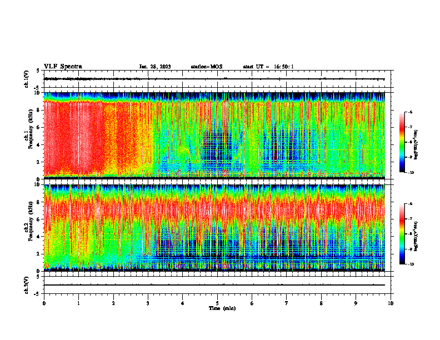
Task: Click inside the ch.2 spectrogram panel
Action: (x=217, y=228)
